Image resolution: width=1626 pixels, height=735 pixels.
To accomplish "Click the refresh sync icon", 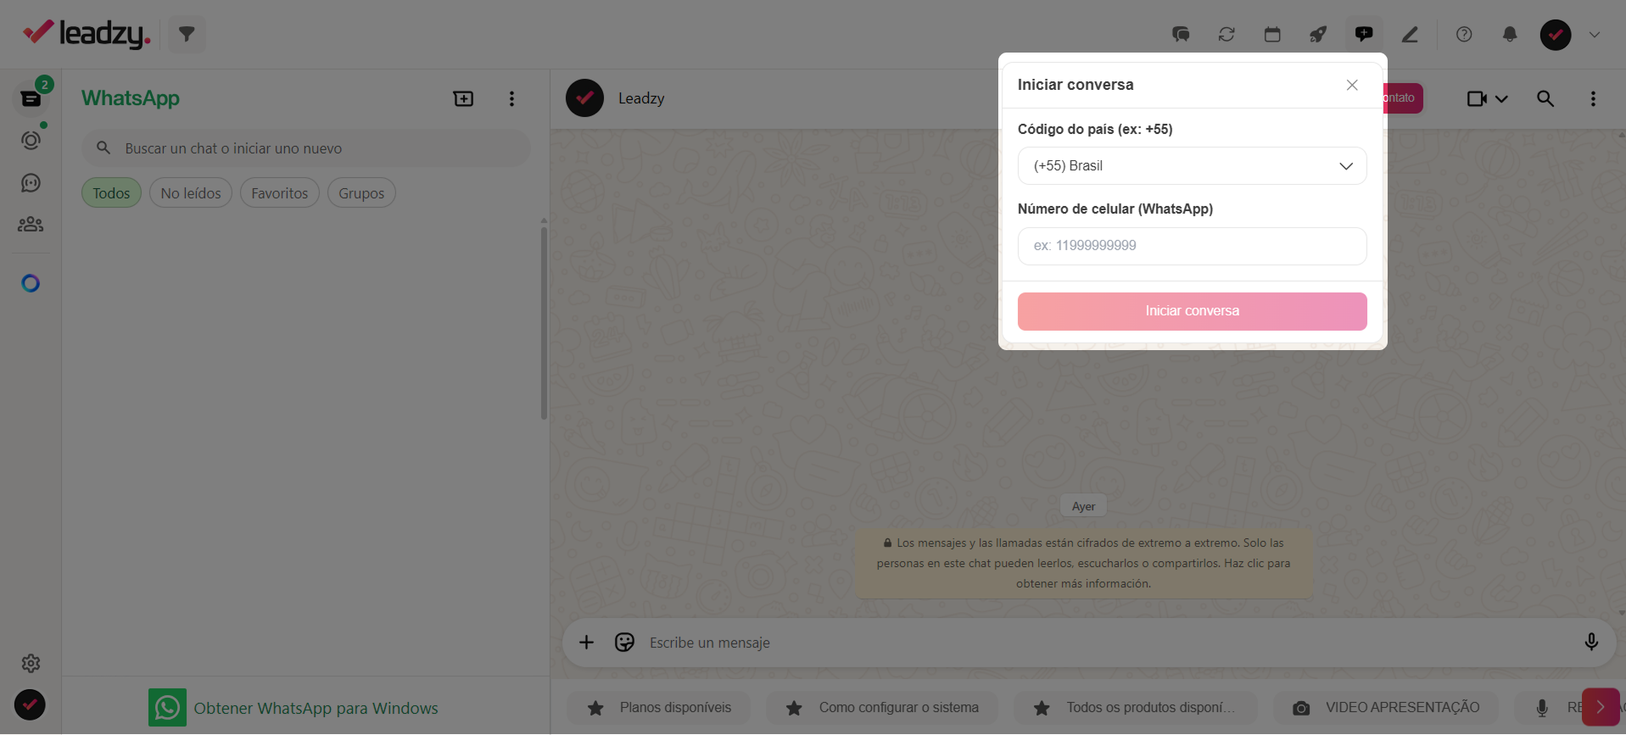I will (1226, 35).
